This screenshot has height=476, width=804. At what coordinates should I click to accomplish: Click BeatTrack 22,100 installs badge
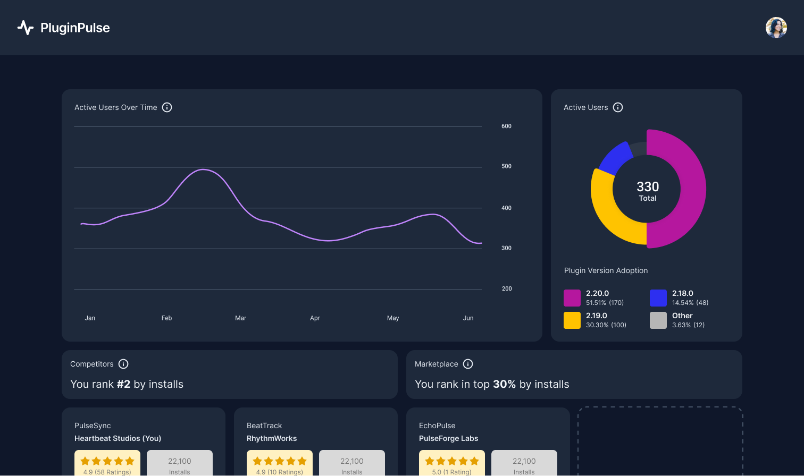[x=352, y=463]
